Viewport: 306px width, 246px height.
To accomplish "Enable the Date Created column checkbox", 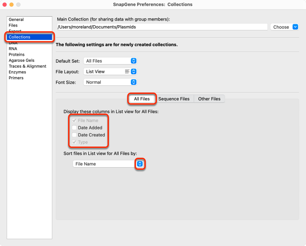I will pos(74,135).
